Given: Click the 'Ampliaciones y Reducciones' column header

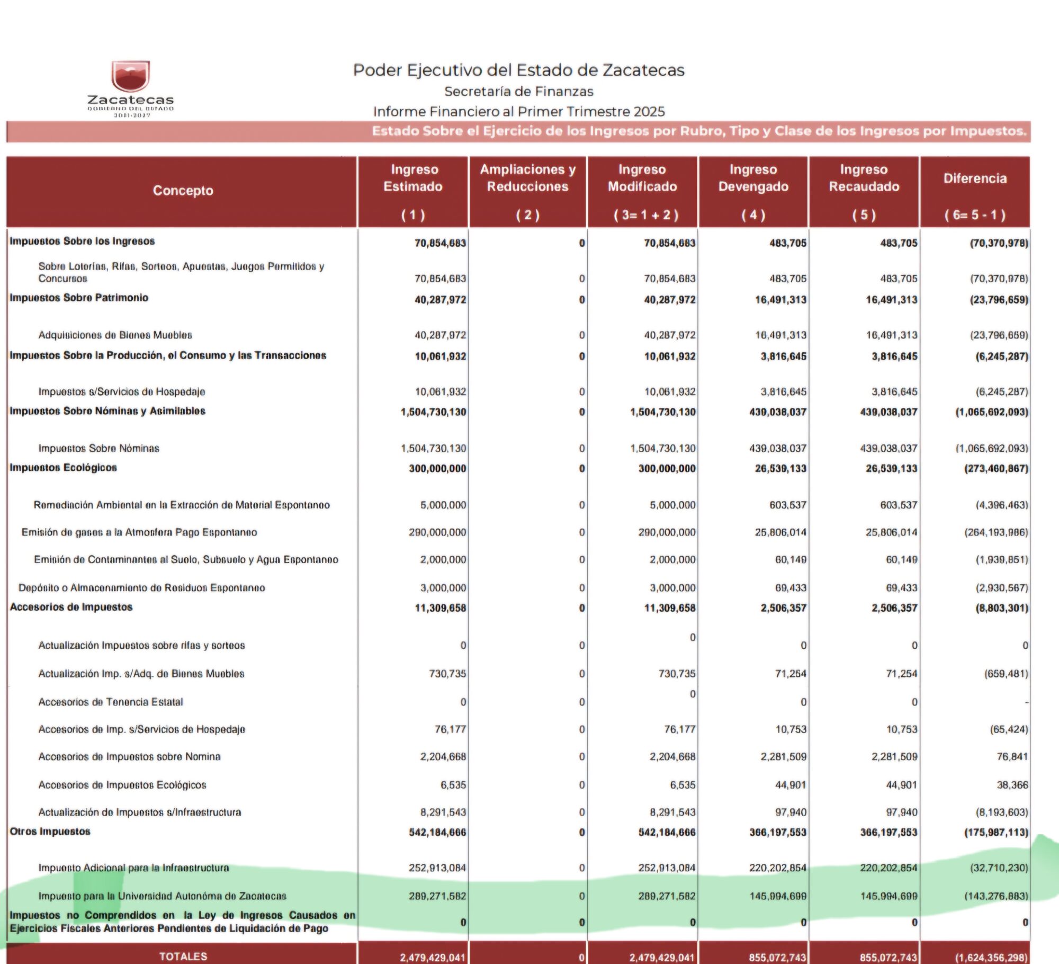Looking at the screenshot, I should 528,192.
